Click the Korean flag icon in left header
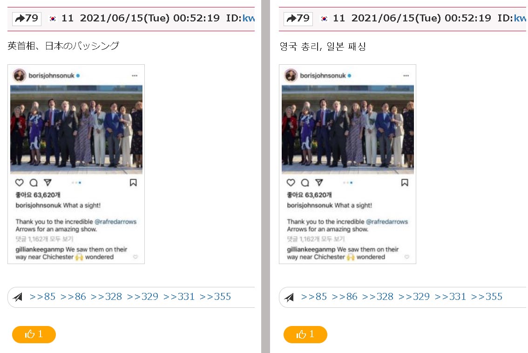The height and width of the screenshot is (353, 528). point(53,19)
